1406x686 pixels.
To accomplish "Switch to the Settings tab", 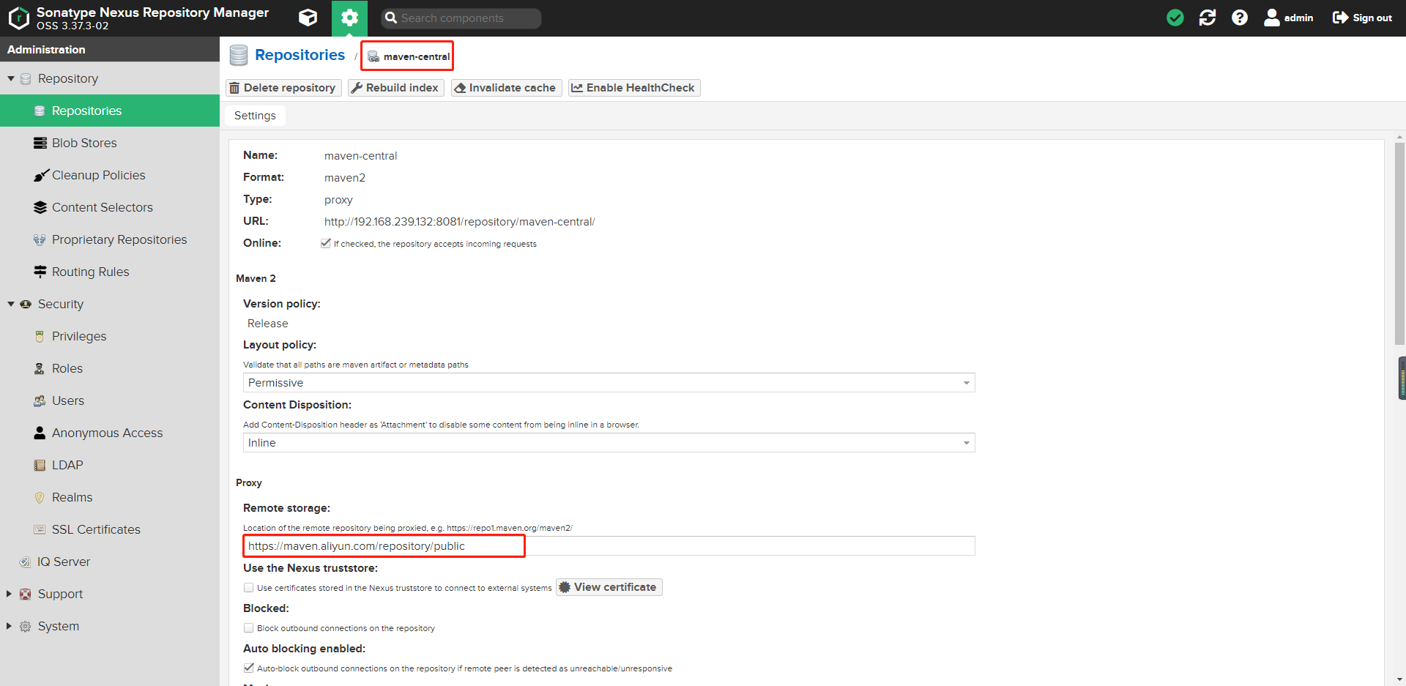I will (255, 116).
